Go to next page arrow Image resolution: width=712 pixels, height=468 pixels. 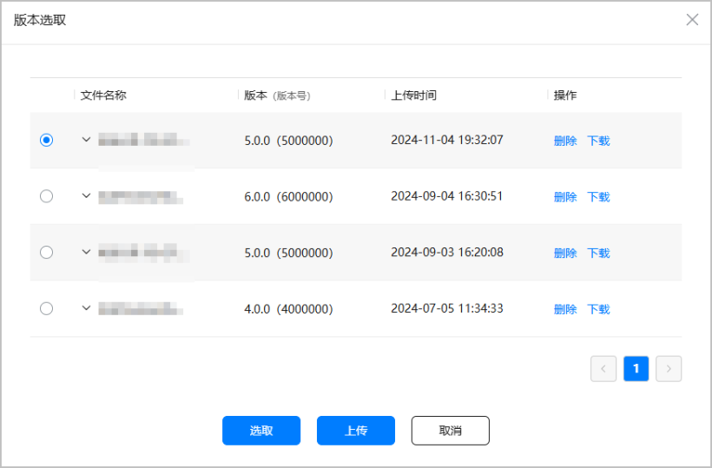(x=669, y=369)
